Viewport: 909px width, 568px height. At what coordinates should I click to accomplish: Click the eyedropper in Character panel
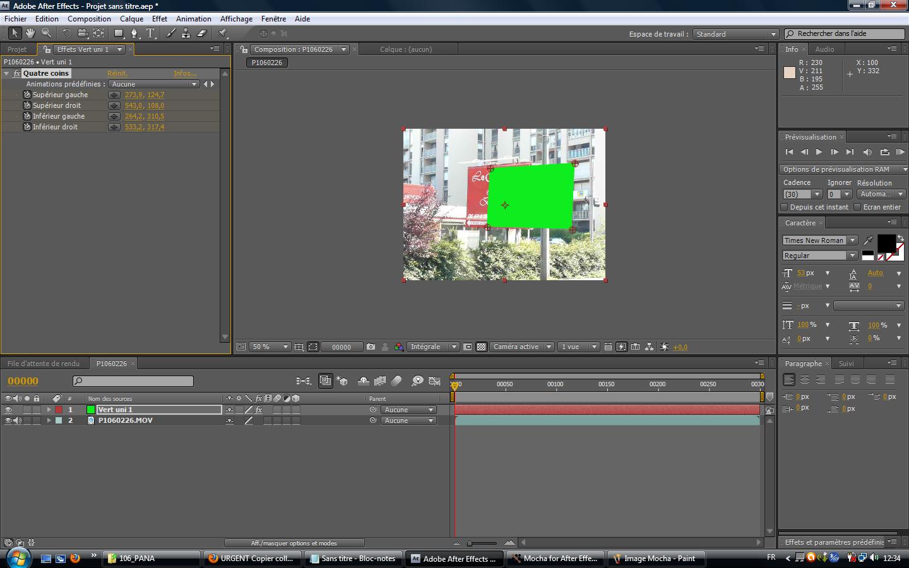click(x=869, y=240)
